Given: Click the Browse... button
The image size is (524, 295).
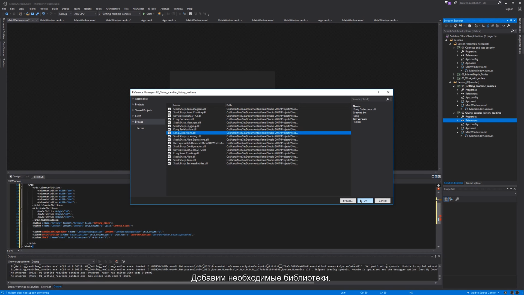Looking at the screenshot, I should tap(348, 201).
